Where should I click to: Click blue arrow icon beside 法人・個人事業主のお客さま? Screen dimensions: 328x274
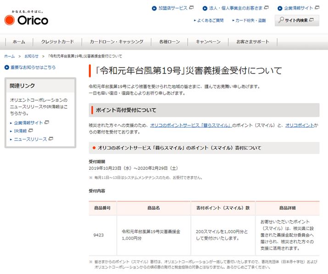click(x=205, y=8)
